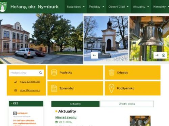Open the Aktuality navigation menu item

141,7
